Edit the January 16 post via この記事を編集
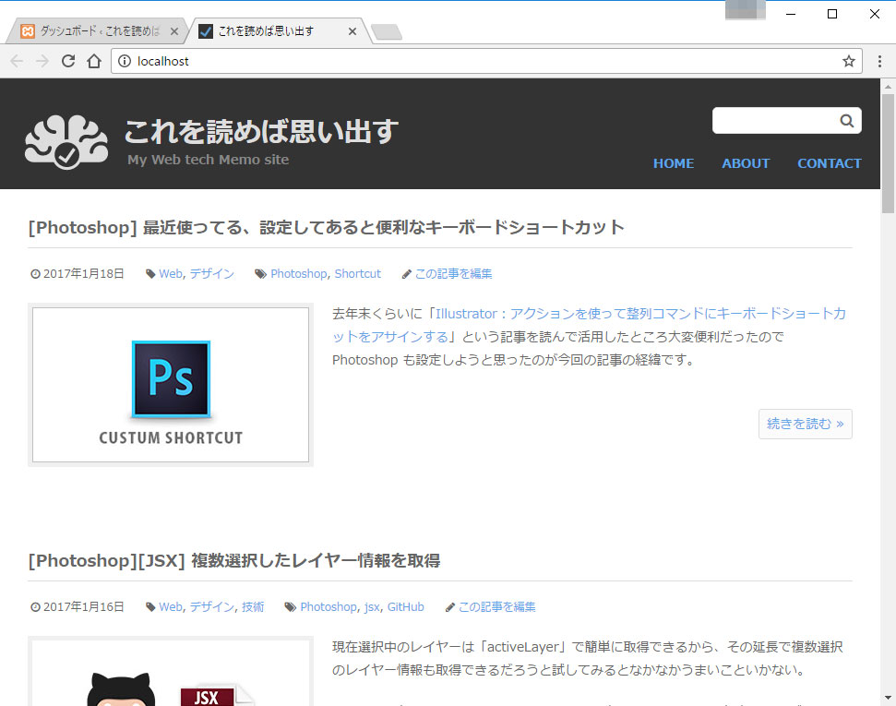The width and height of the screenshot is (896, 706). point(496,607)
